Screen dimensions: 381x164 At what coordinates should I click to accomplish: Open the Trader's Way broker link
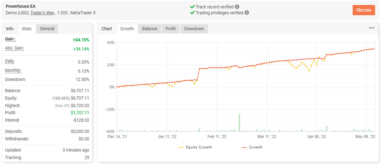[42, 13]
